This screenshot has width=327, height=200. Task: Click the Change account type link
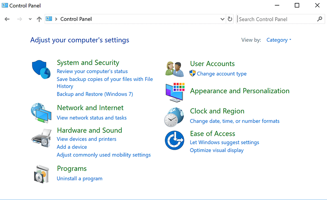(x=222, y=74)
